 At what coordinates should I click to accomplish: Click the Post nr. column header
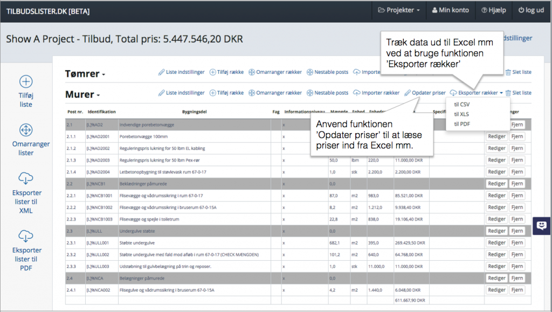tap(75, 112)
